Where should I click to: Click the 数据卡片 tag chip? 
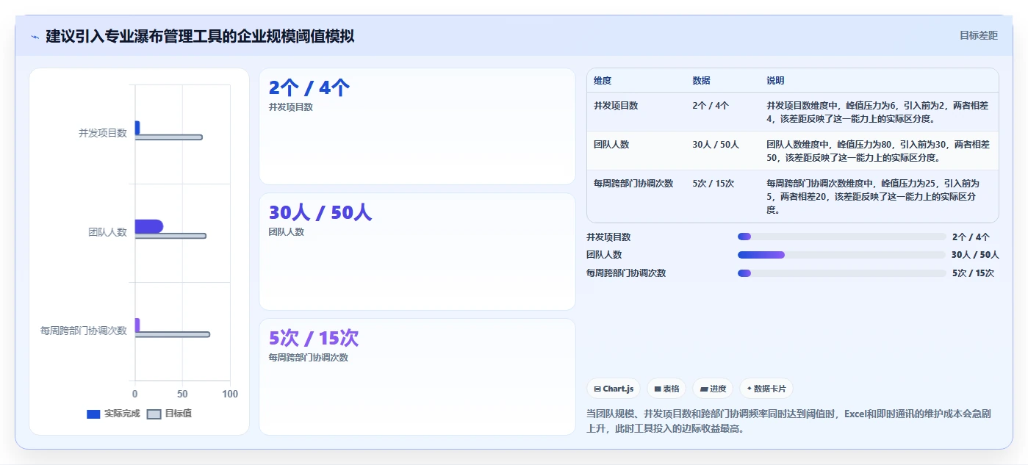pos(766,389)
